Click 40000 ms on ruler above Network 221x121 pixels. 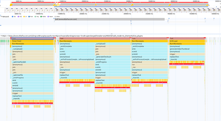click(x=171, y=14)
